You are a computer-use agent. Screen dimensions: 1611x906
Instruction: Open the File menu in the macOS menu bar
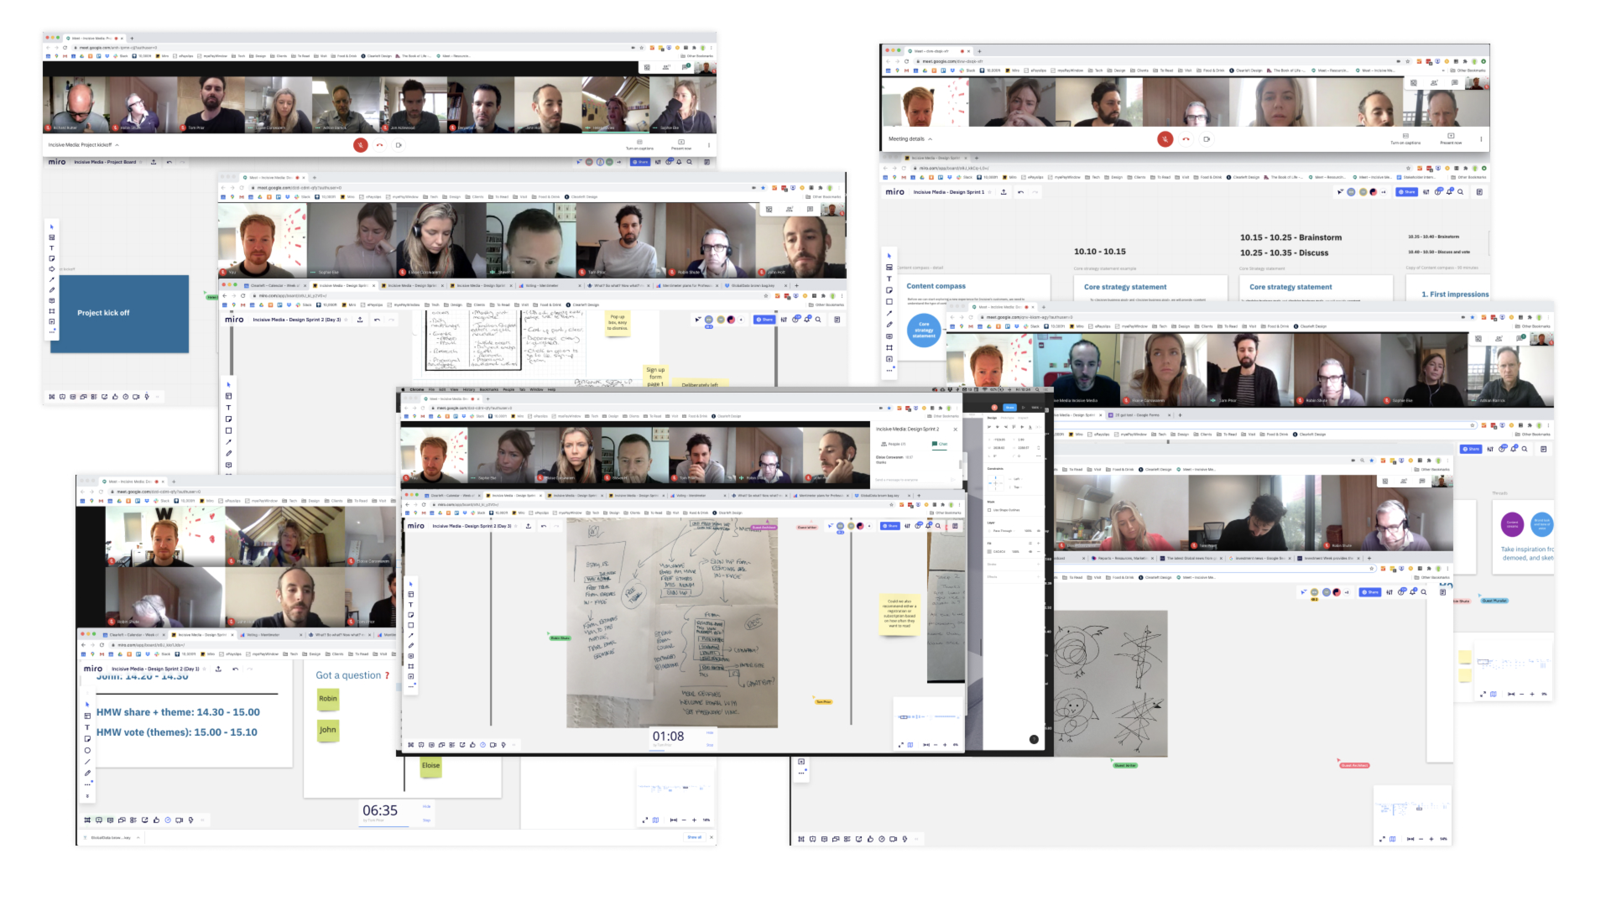(432, 390)
